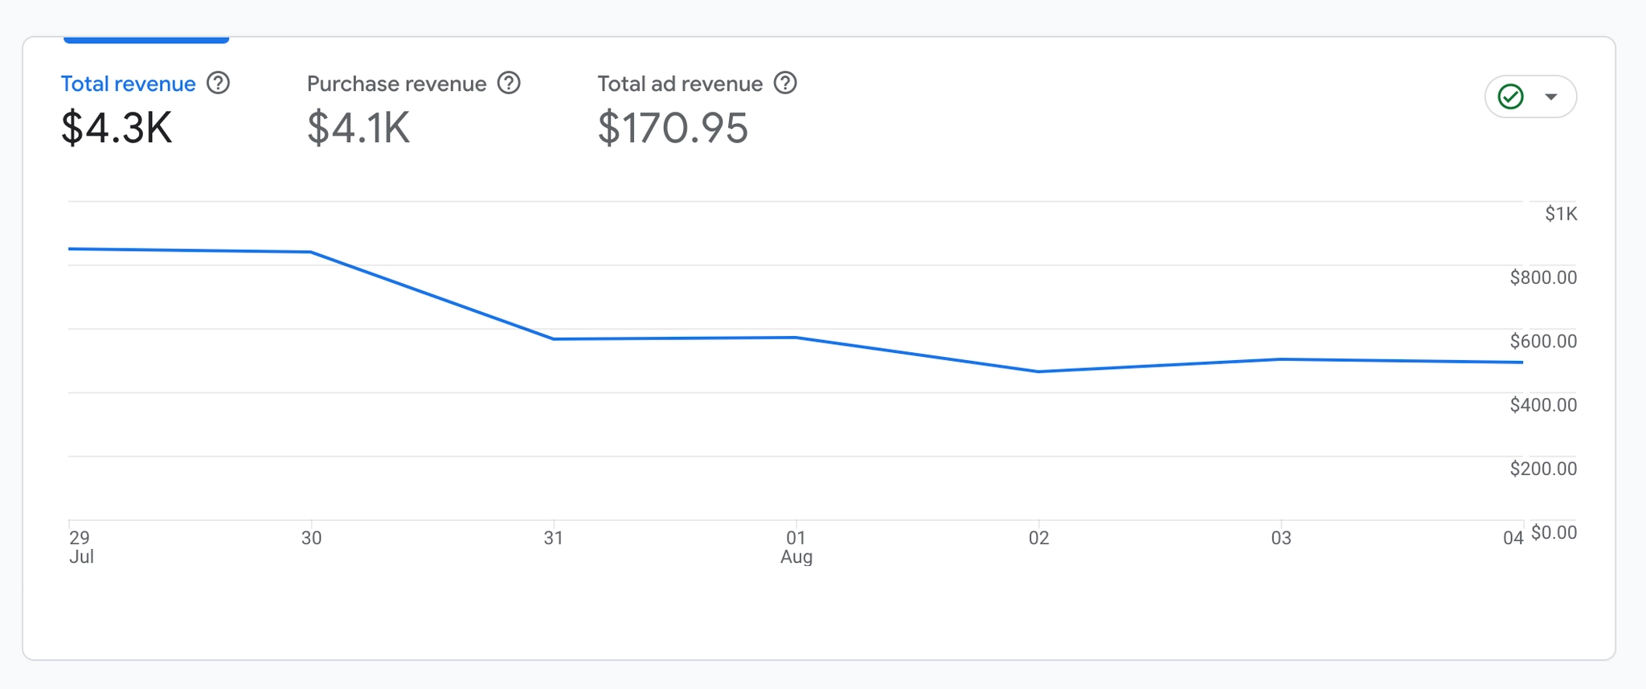Viewport: 1646px width, 689px height.
Task: Select the chart data point above 31
Action: tap(554, 338)
